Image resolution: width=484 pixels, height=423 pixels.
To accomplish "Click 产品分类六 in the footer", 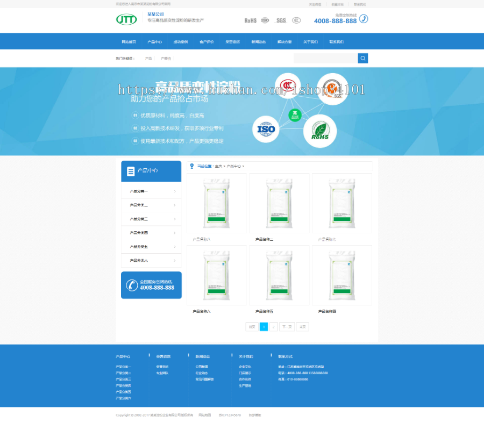I will 124,398.
